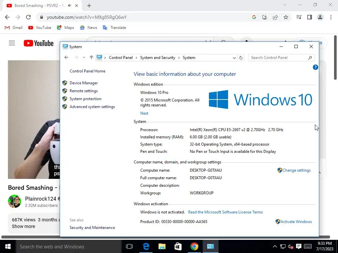Click Activate Windows link
The image size is (338, 253).
[x=296, y=222]
